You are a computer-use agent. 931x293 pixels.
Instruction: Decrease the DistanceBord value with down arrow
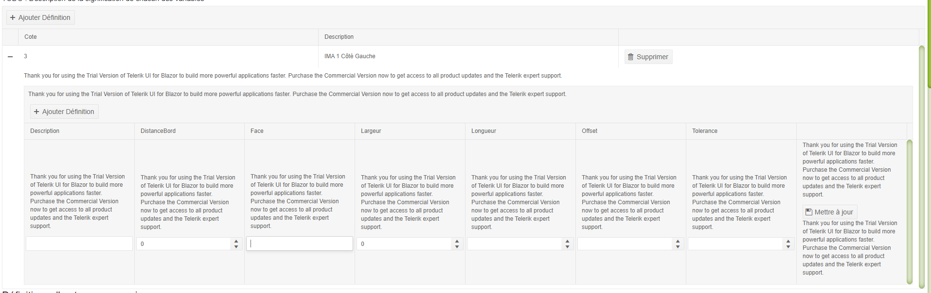coord(236,247)
